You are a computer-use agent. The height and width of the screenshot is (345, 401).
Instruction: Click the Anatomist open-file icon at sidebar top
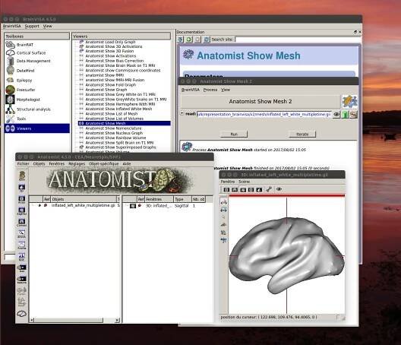pyautogui.click(x=22, y=176)
